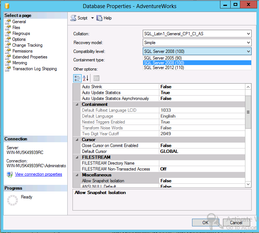The height and width of the screenshot is (233, 259).
Task: Switch to the Change Tracking page
Action: tap(27, 45)
